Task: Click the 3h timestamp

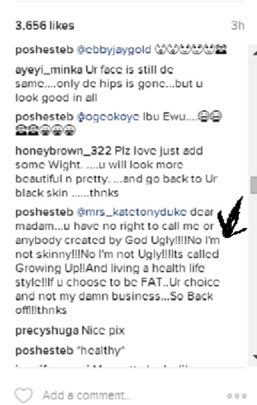Action: [238, 26]
